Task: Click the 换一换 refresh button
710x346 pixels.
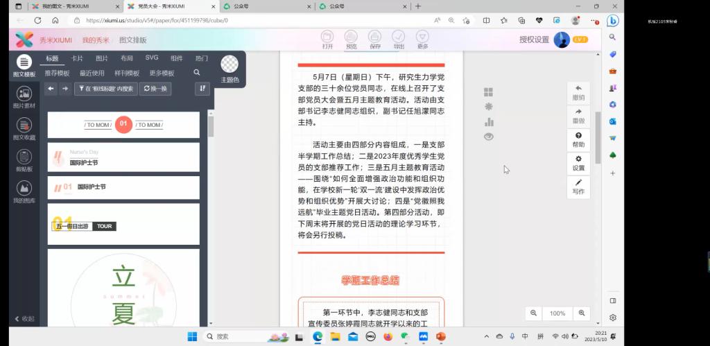Action: [x=155, y=89]
